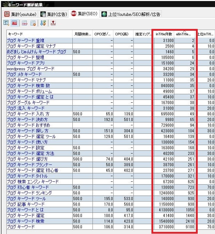
Task: Select row ブログ キーワード 選定 マナブ
Action: [x=111, y=46]
